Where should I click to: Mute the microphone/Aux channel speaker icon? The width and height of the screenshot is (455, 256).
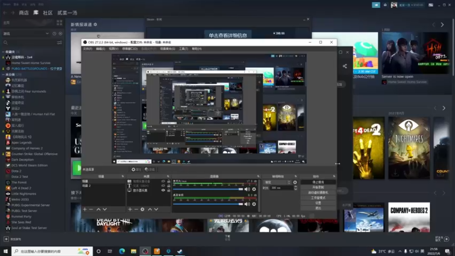point(247,189)
